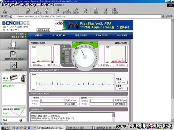This screenshot has width=174, height=130.
Task: Refresh the page using the Refresh icon
Action: [37, 11]
